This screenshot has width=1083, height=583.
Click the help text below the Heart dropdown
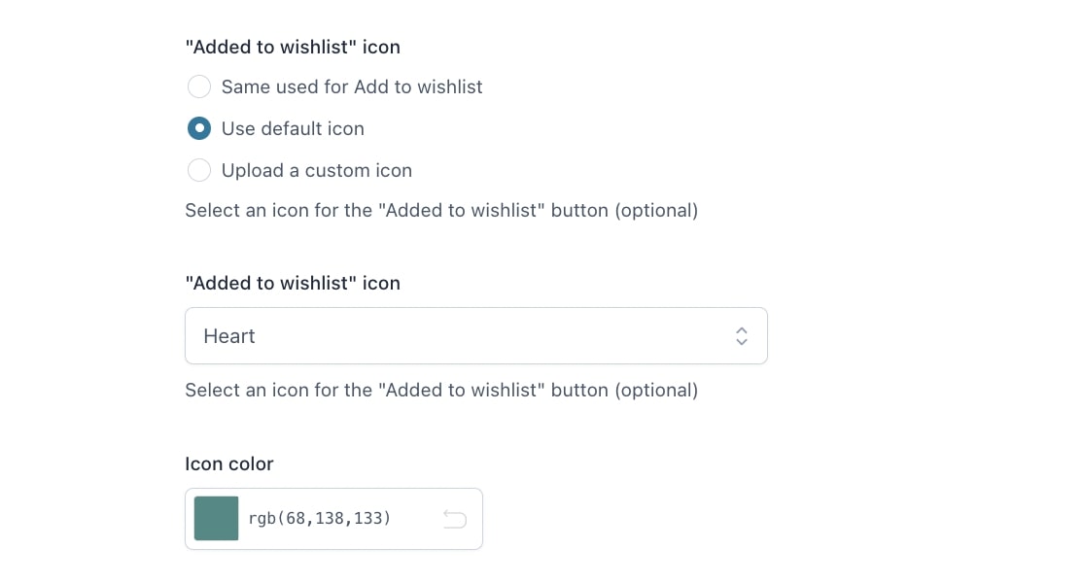coord(441,391)
